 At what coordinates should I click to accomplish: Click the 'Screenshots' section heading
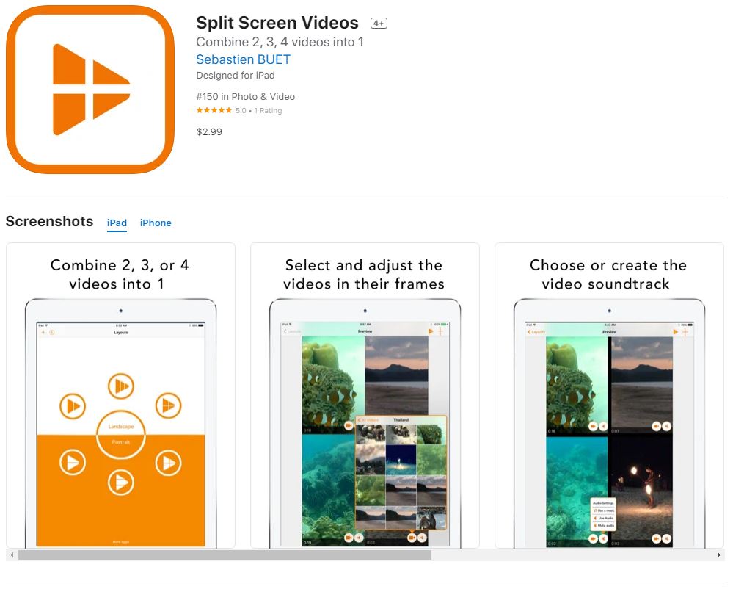coord(50,221)
